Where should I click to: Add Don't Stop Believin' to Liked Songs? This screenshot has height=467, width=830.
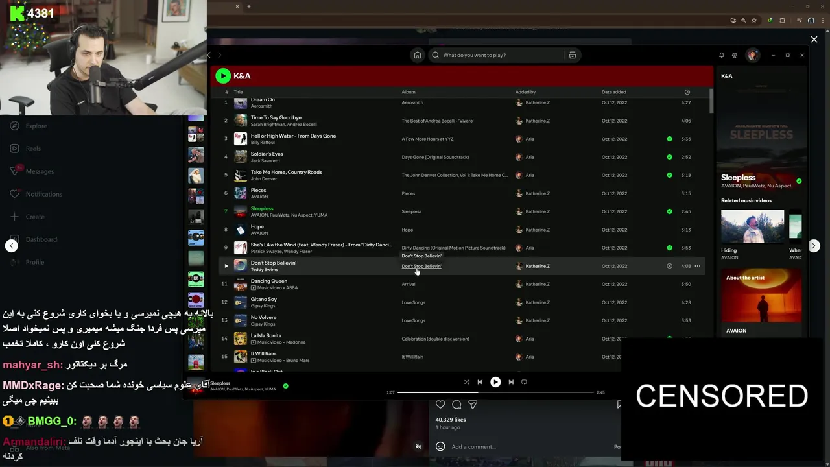670,266
